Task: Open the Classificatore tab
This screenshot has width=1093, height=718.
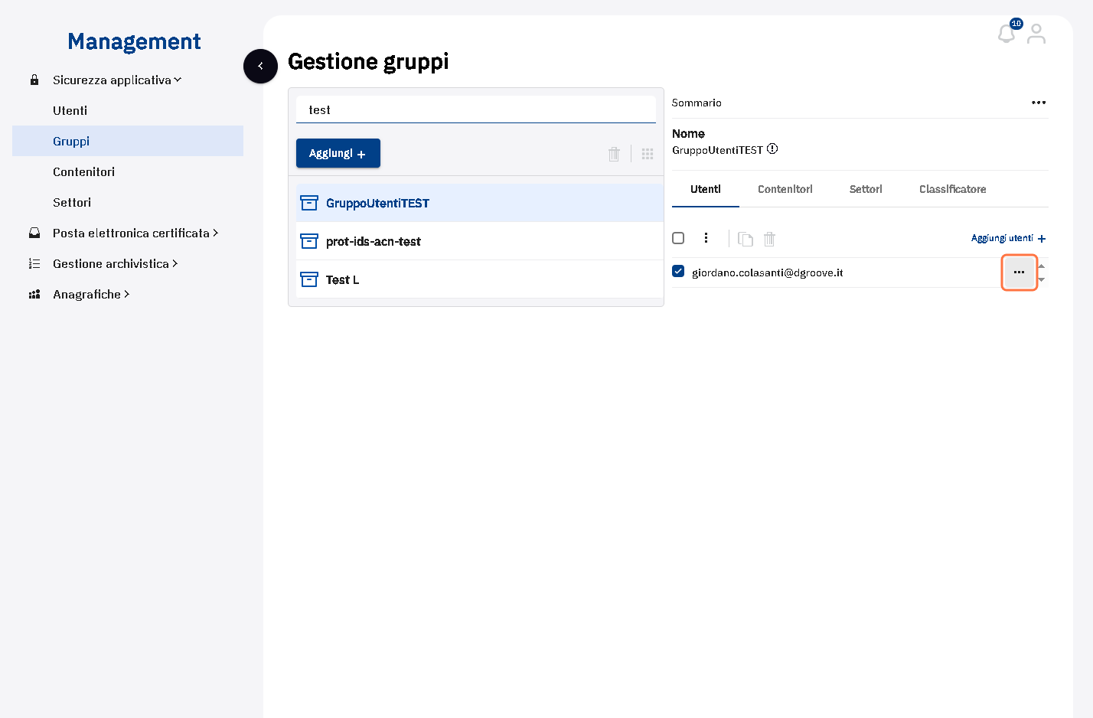Action: [952, 189]
